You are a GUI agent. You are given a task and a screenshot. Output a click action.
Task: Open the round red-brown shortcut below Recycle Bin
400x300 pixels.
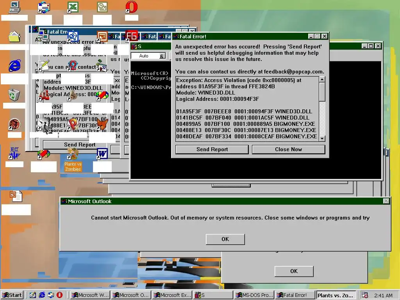[14, 124]
